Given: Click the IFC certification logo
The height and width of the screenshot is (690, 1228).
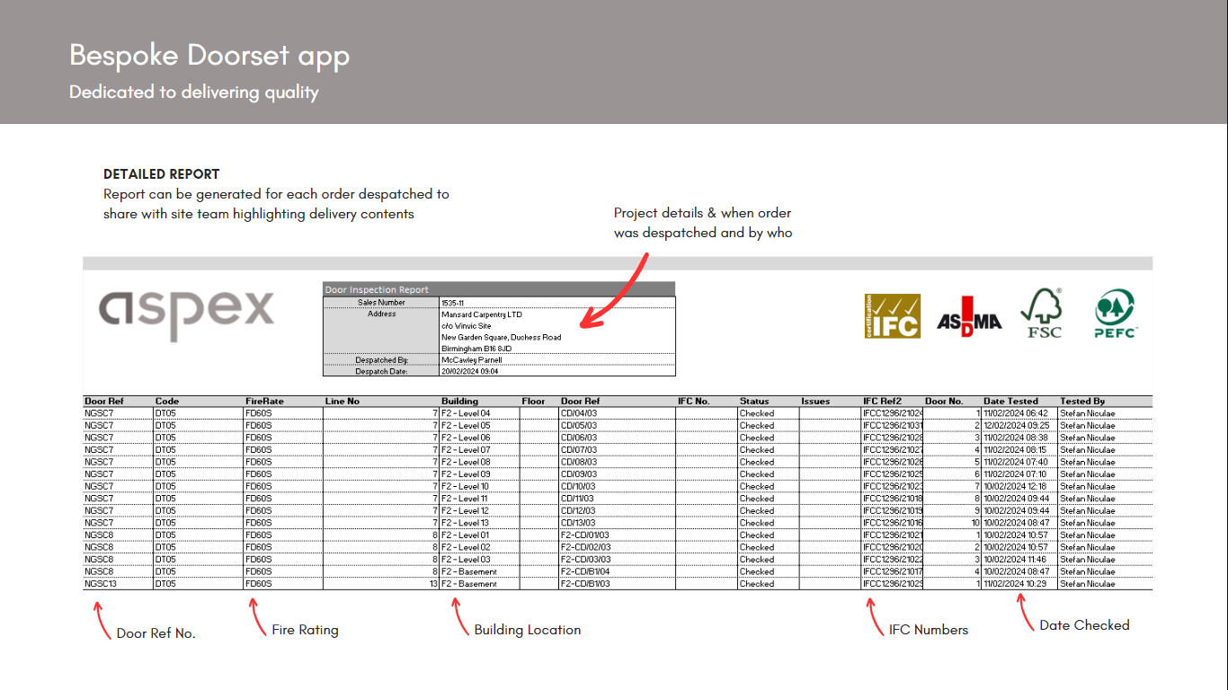Looking at the screenshot, I should [893, 315].
